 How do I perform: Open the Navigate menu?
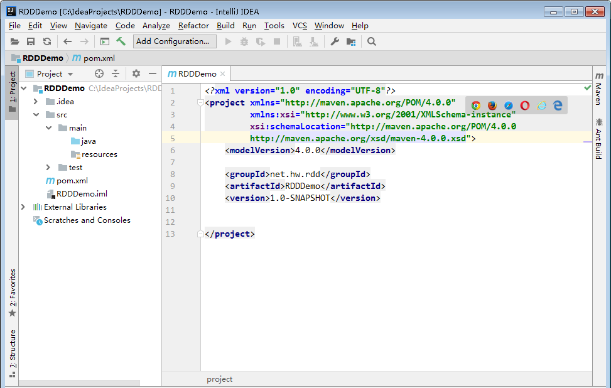[91, 26]
